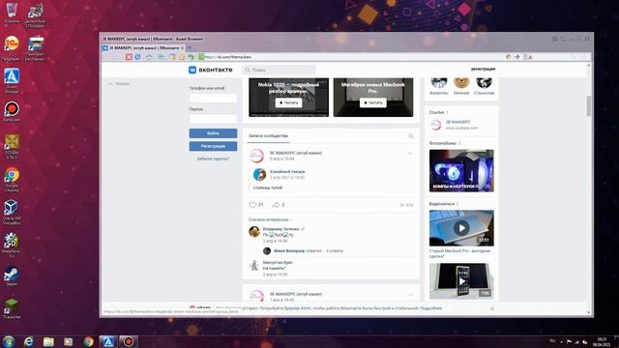Close the outdated browser notification bar
Screen dimensions: 619x348
[x=492, y=308]
